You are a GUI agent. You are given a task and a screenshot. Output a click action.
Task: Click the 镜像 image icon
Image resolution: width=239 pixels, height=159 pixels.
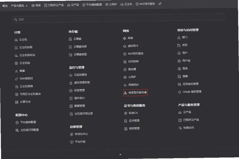16,71
